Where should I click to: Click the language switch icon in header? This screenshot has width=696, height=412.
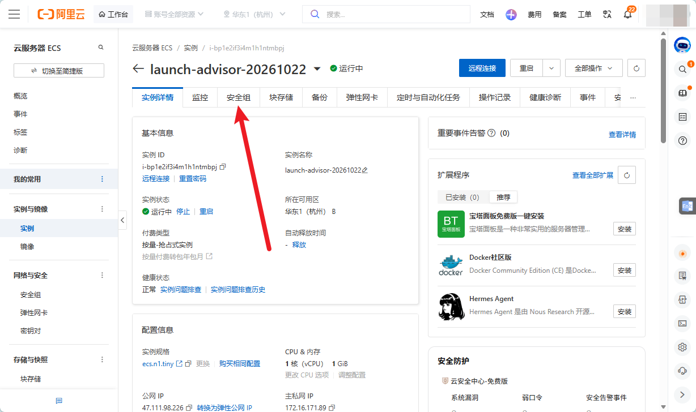[x=607, y=15]
